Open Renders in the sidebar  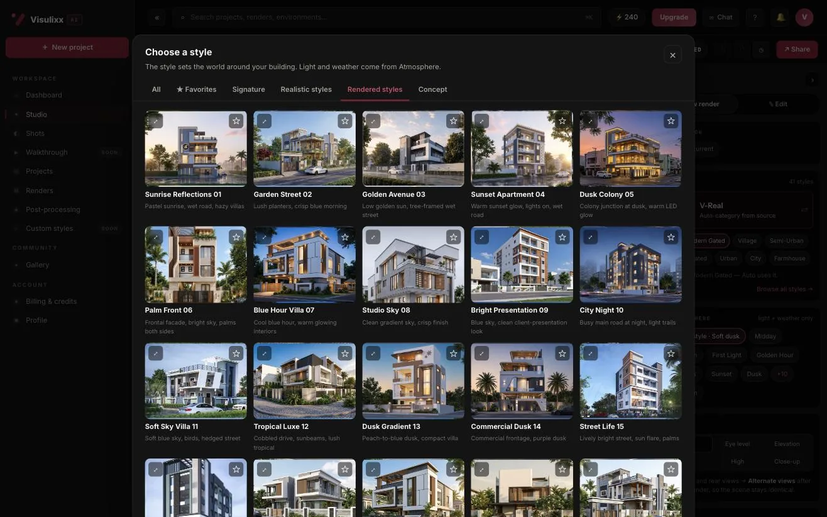pos(67,191)
